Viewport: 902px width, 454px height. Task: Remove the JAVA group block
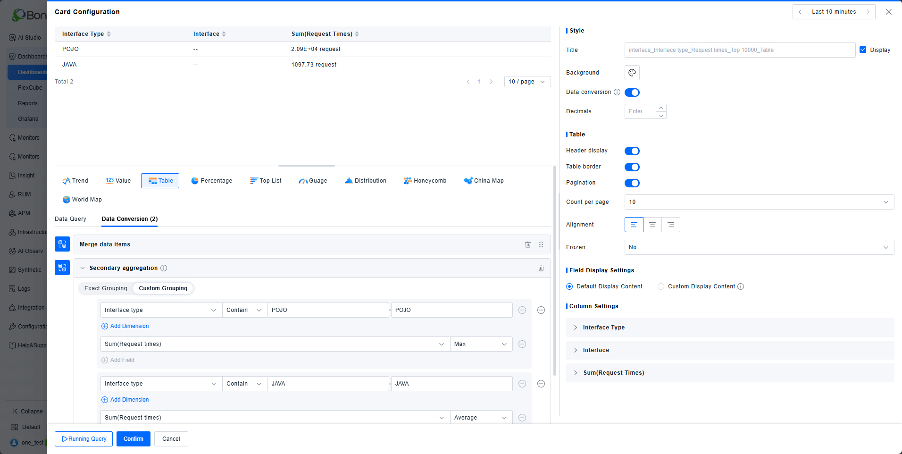(x=541, y=384)
